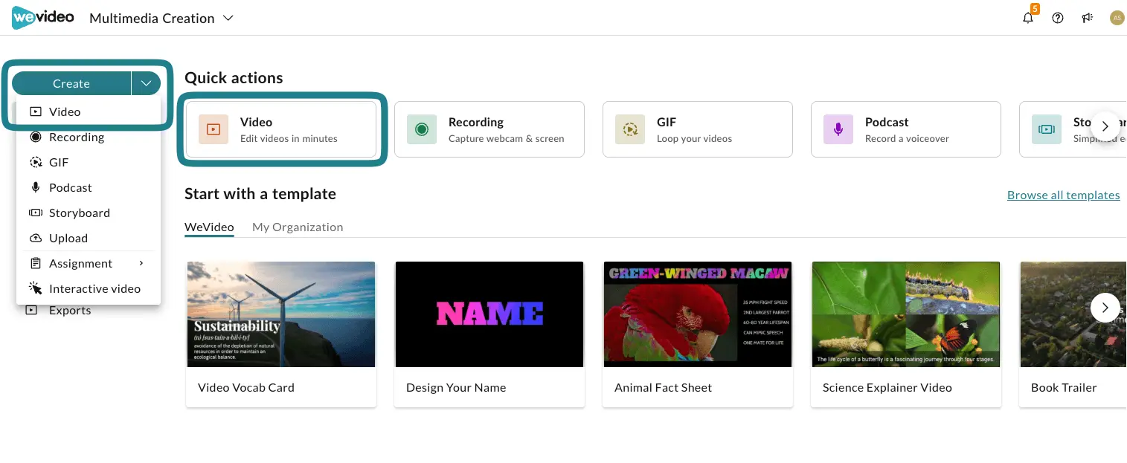
Task: Click the Video icon in Create menu
Action: 35,111
